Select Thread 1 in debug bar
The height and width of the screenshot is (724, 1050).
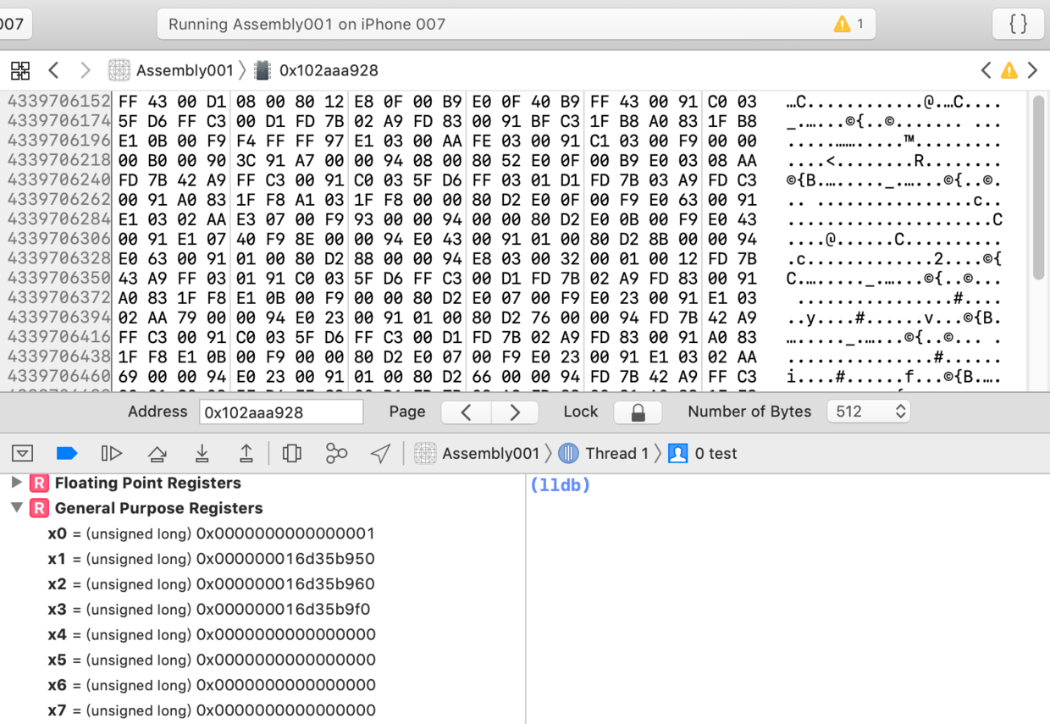[604, 454]
